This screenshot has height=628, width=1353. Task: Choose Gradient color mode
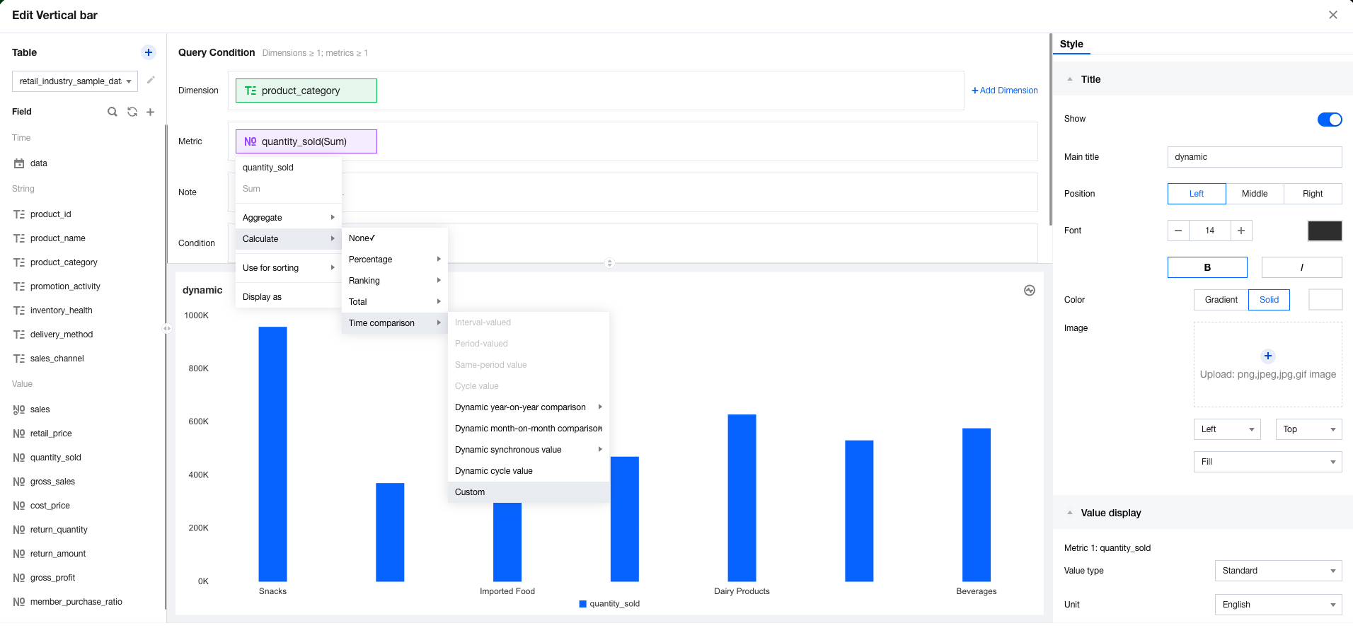coord(1221,300)
